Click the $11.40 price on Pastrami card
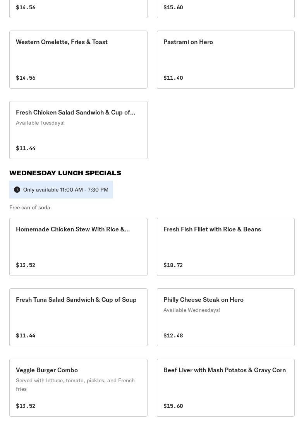The image size is (304, 421). pyautogui.click(x=173, y=78)
